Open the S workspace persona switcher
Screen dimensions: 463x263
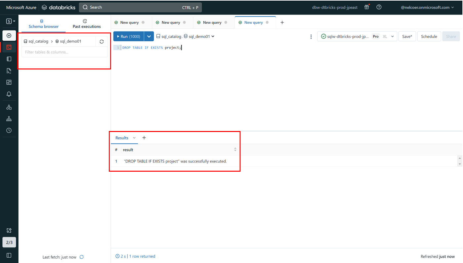click(11, 21)
